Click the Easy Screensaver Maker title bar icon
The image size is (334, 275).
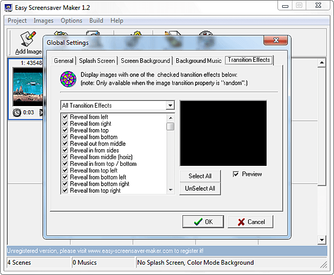click(x=8, y=8)
